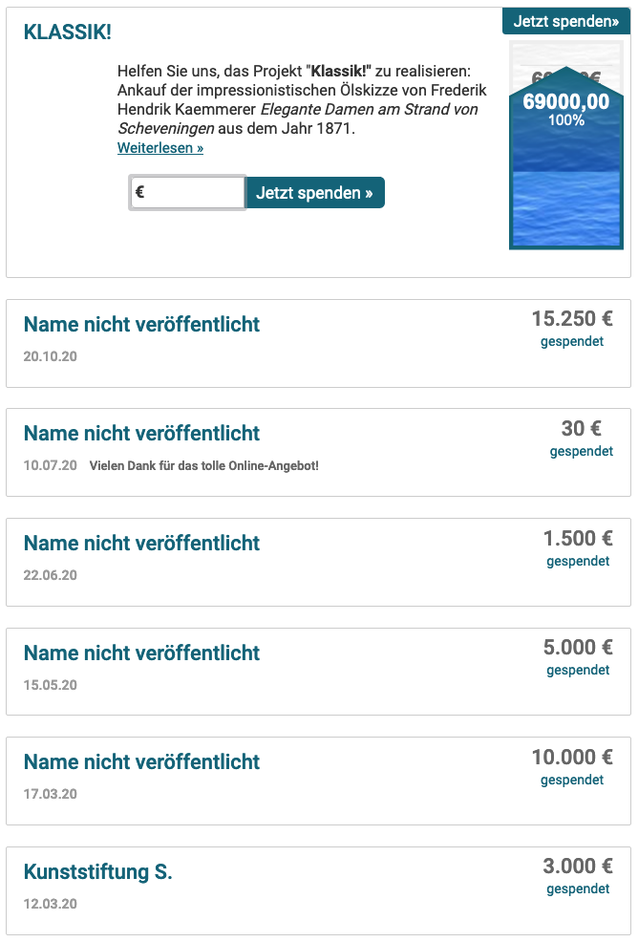Click the 30 € gespendet amount
Viewport: 638px width, 942px height.
pyautogui.click(x=581, y=438)
